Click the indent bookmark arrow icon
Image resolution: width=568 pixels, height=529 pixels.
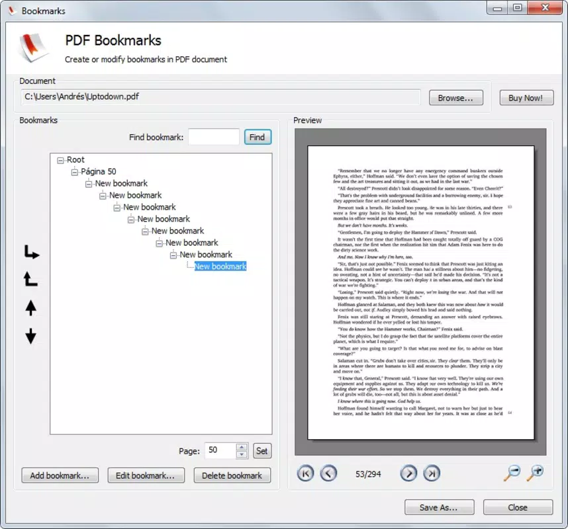[x=32, y=252]
